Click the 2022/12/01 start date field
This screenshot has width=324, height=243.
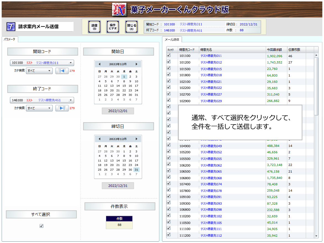point(118,111)
